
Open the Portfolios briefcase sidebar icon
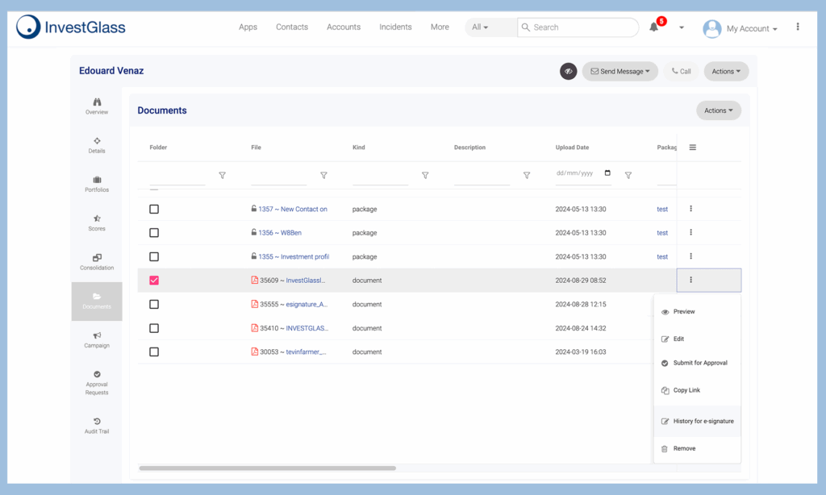click(x=97, y=180)
